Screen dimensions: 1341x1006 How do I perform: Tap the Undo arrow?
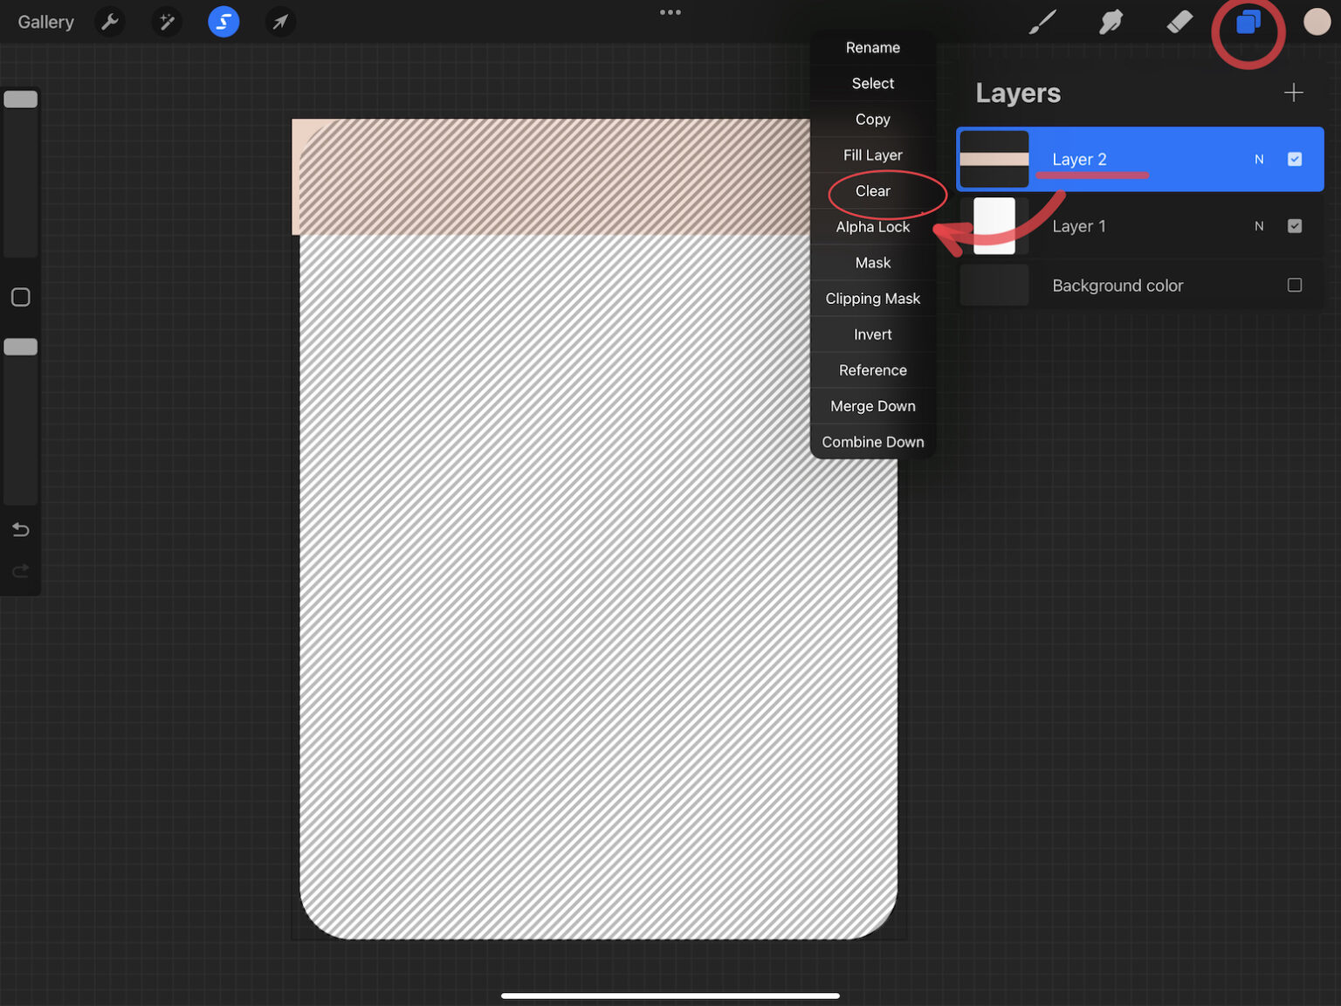(x=20, y=529)
